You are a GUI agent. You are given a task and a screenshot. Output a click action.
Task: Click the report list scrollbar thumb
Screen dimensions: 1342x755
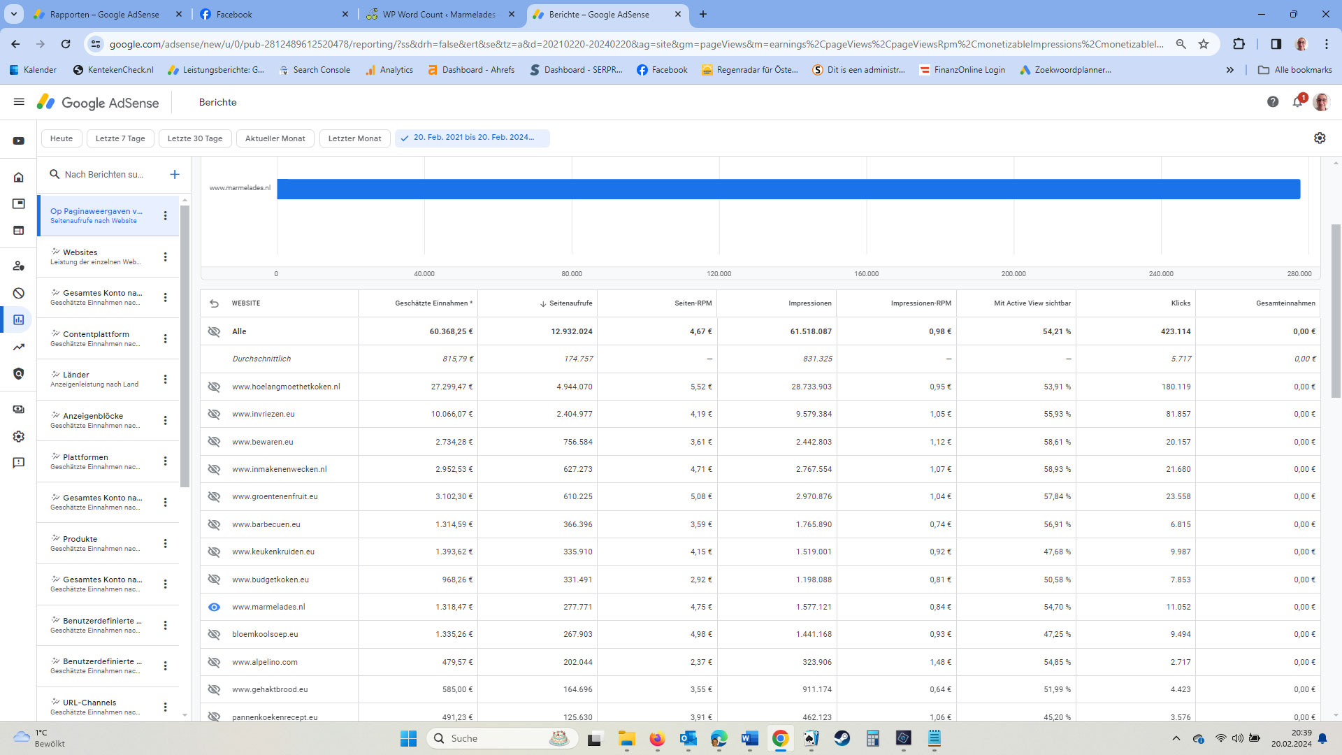click(x=185, y=346)
